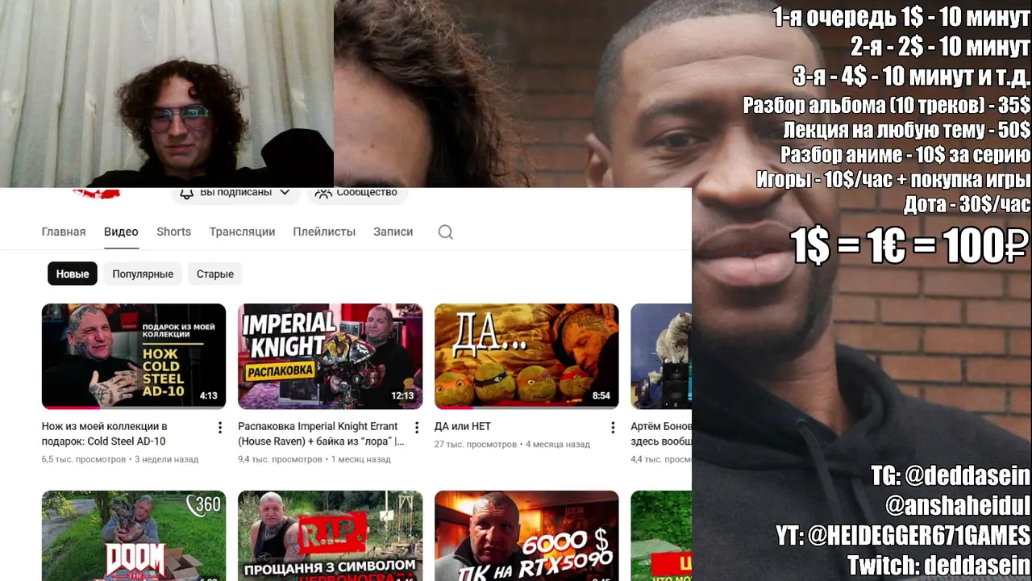This screenshot has height=581, width=1032.
Task: Click 27 тыс. просмотров metadata text
Action: click(476, 444)
